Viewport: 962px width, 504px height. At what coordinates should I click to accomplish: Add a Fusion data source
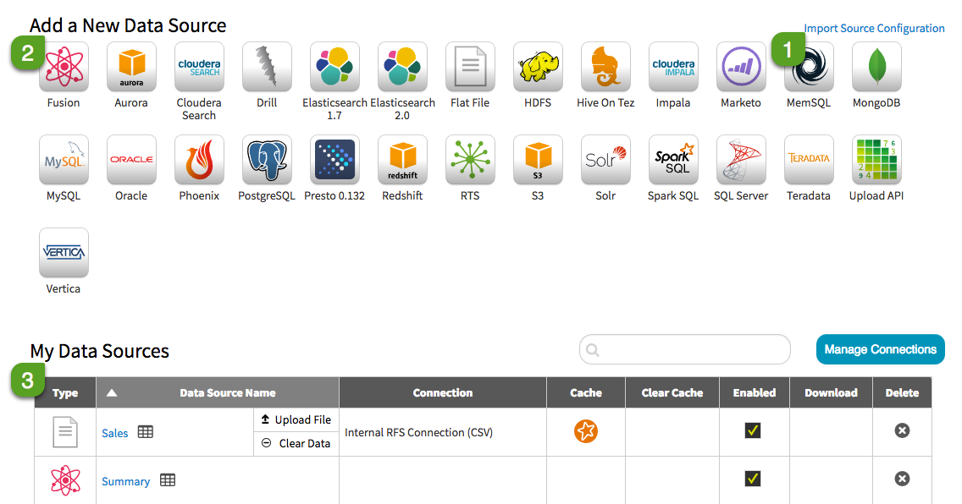64,66
